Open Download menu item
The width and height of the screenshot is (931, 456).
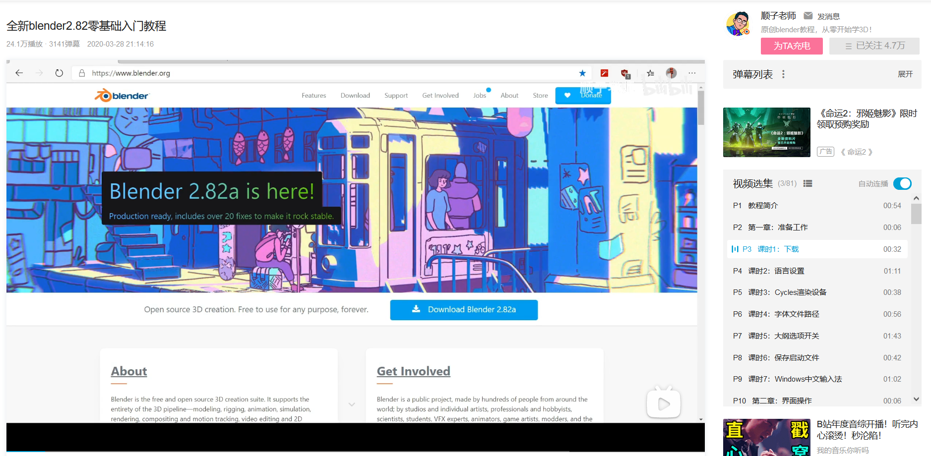[355, 95]
